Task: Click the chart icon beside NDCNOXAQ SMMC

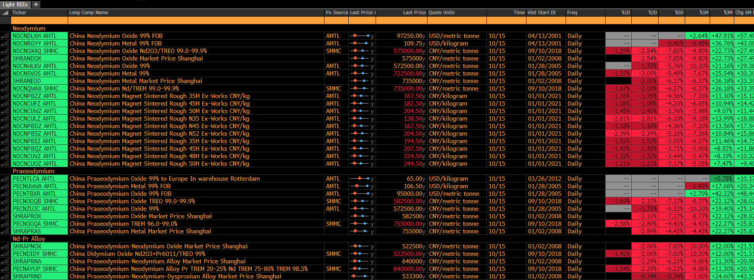Action: pos(5,51)
